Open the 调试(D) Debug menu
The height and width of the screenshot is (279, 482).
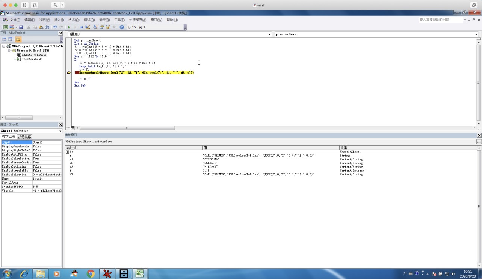(89, 20)
